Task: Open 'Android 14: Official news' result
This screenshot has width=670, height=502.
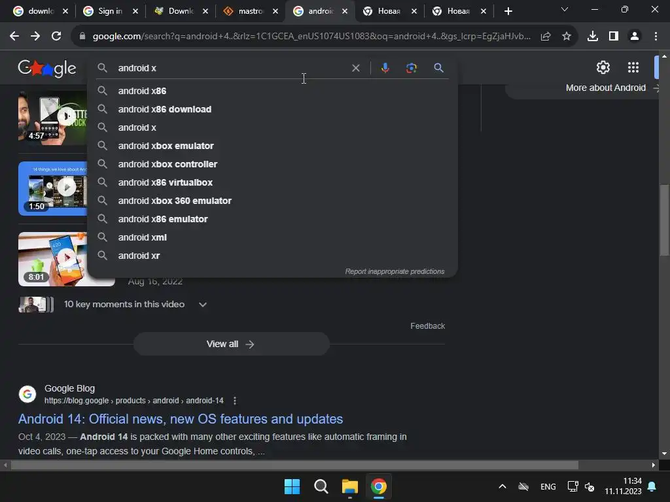Action: point(181,419)
